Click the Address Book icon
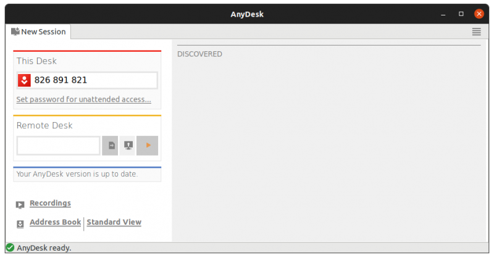This screenshot has height=258, width=494. click(x=20, y=224)
